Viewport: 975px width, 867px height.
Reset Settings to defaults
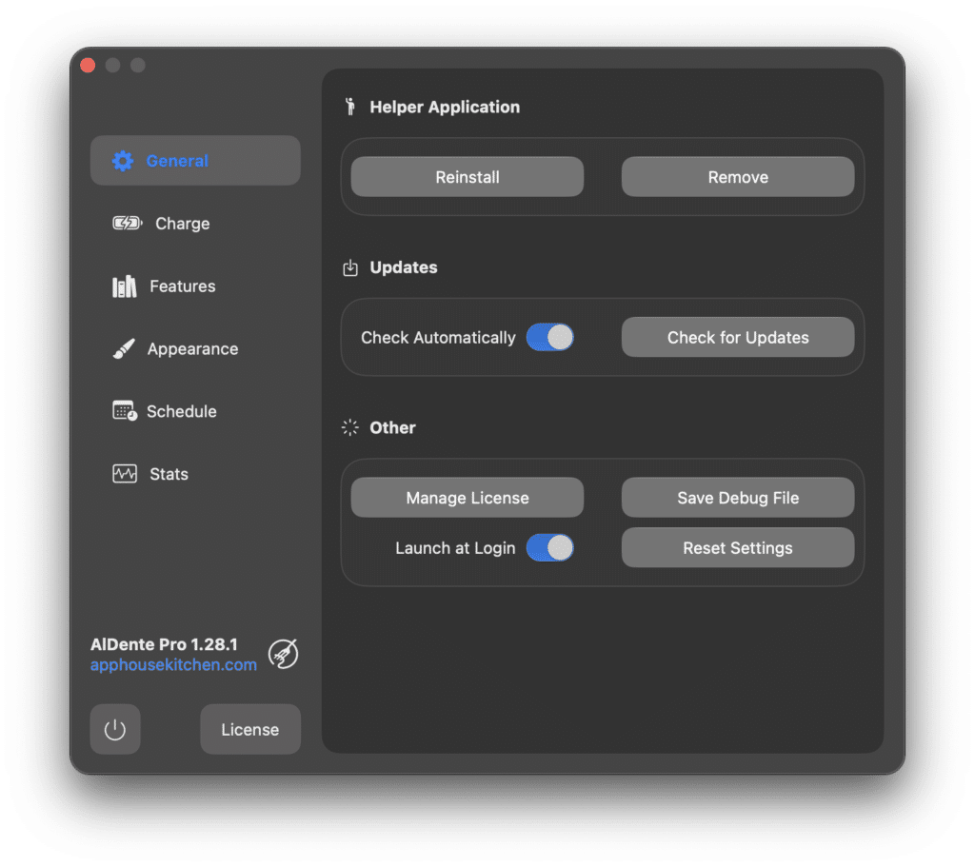coord(737,548)
